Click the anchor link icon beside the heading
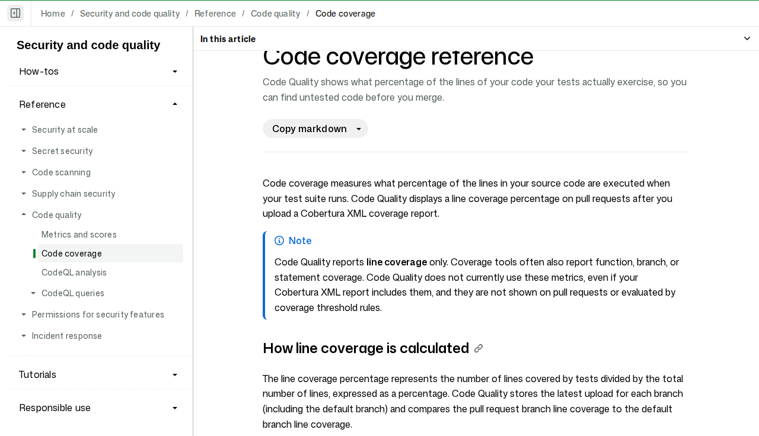 [479, 348]
